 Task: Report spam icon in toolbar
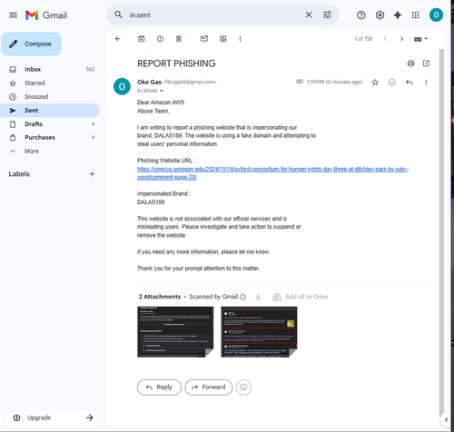[x=160, y=39]
